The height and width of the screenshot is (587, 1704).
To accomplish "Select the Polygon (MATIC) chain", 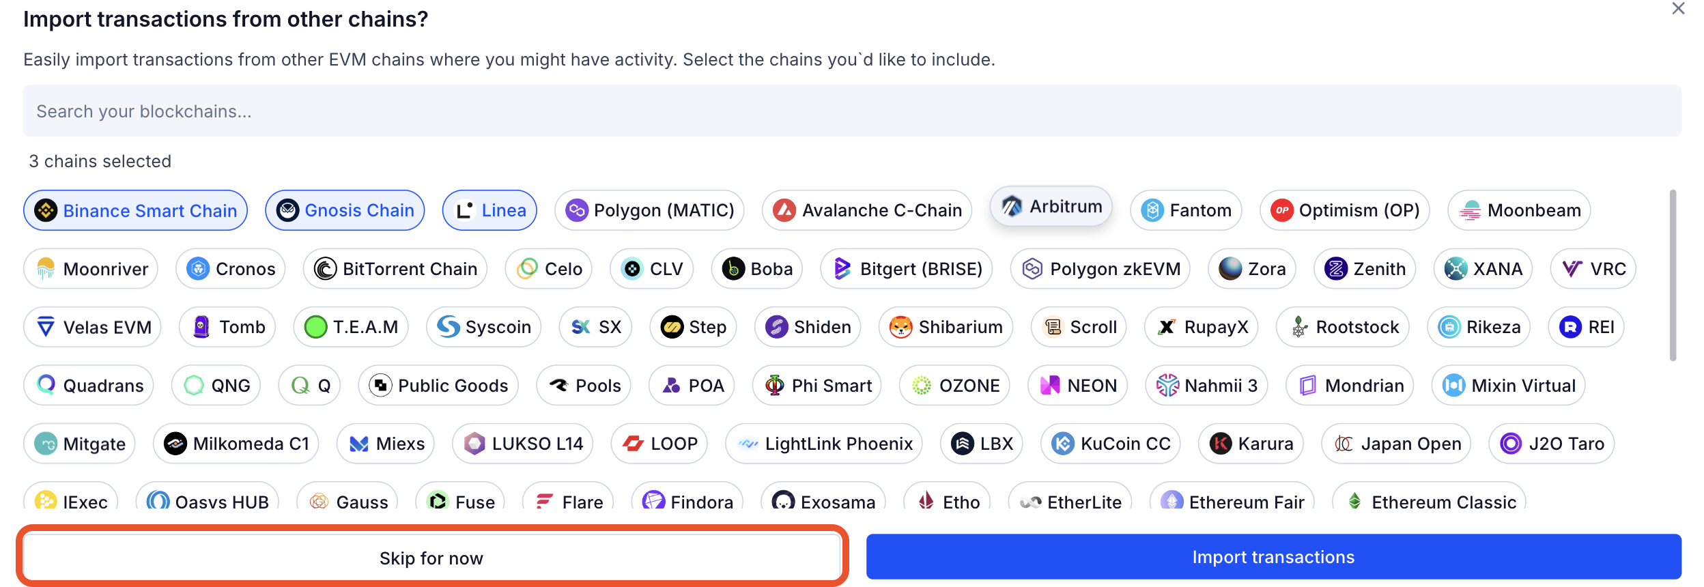I will click(x=649, y=210).
